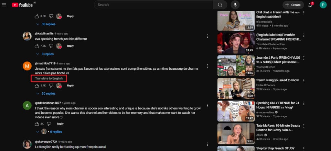The height and width of the screenshot is (151, 331).
Task: Reply to @mathilde7718 comment
Action: click(70, 86)
